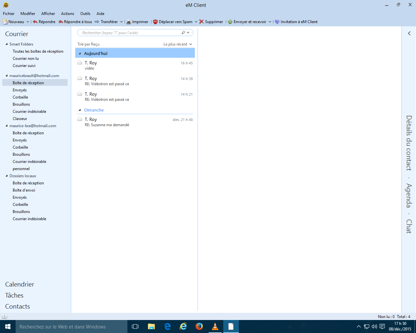
Task: Click Trié par Reçu column header
Action: pos(88,44)
